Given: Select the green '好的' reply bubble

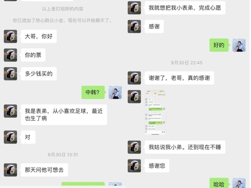Looking at the screenshot, I should tap(219, 45).
